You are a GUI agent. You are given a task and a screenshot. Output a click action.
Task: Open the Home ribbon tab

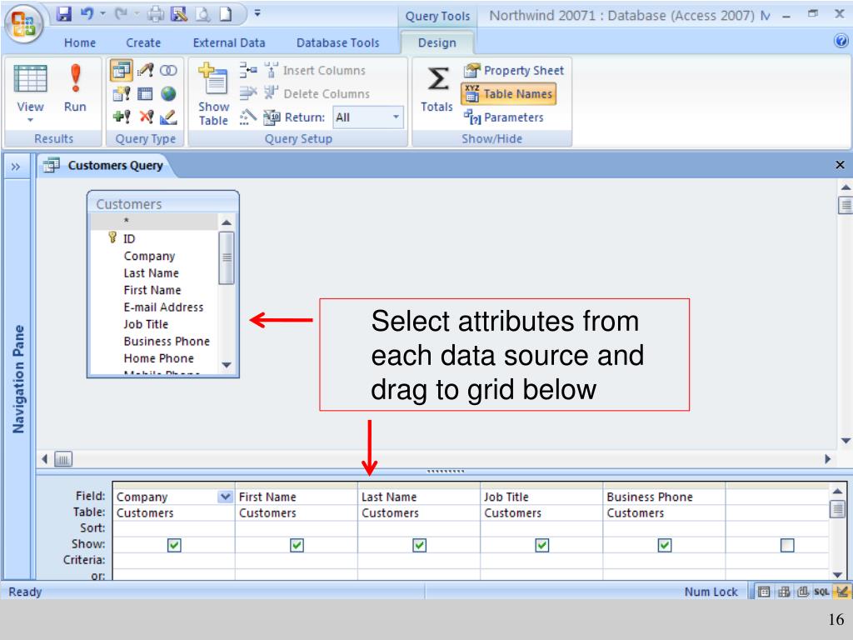point(80,42)
